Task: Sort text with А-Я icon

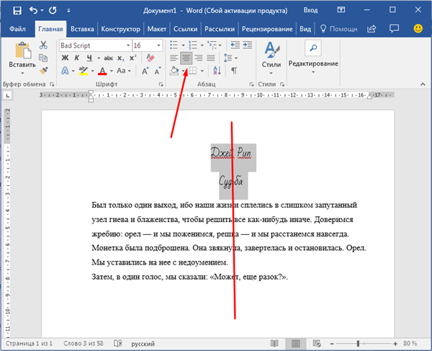Action: tap(217, 71)
